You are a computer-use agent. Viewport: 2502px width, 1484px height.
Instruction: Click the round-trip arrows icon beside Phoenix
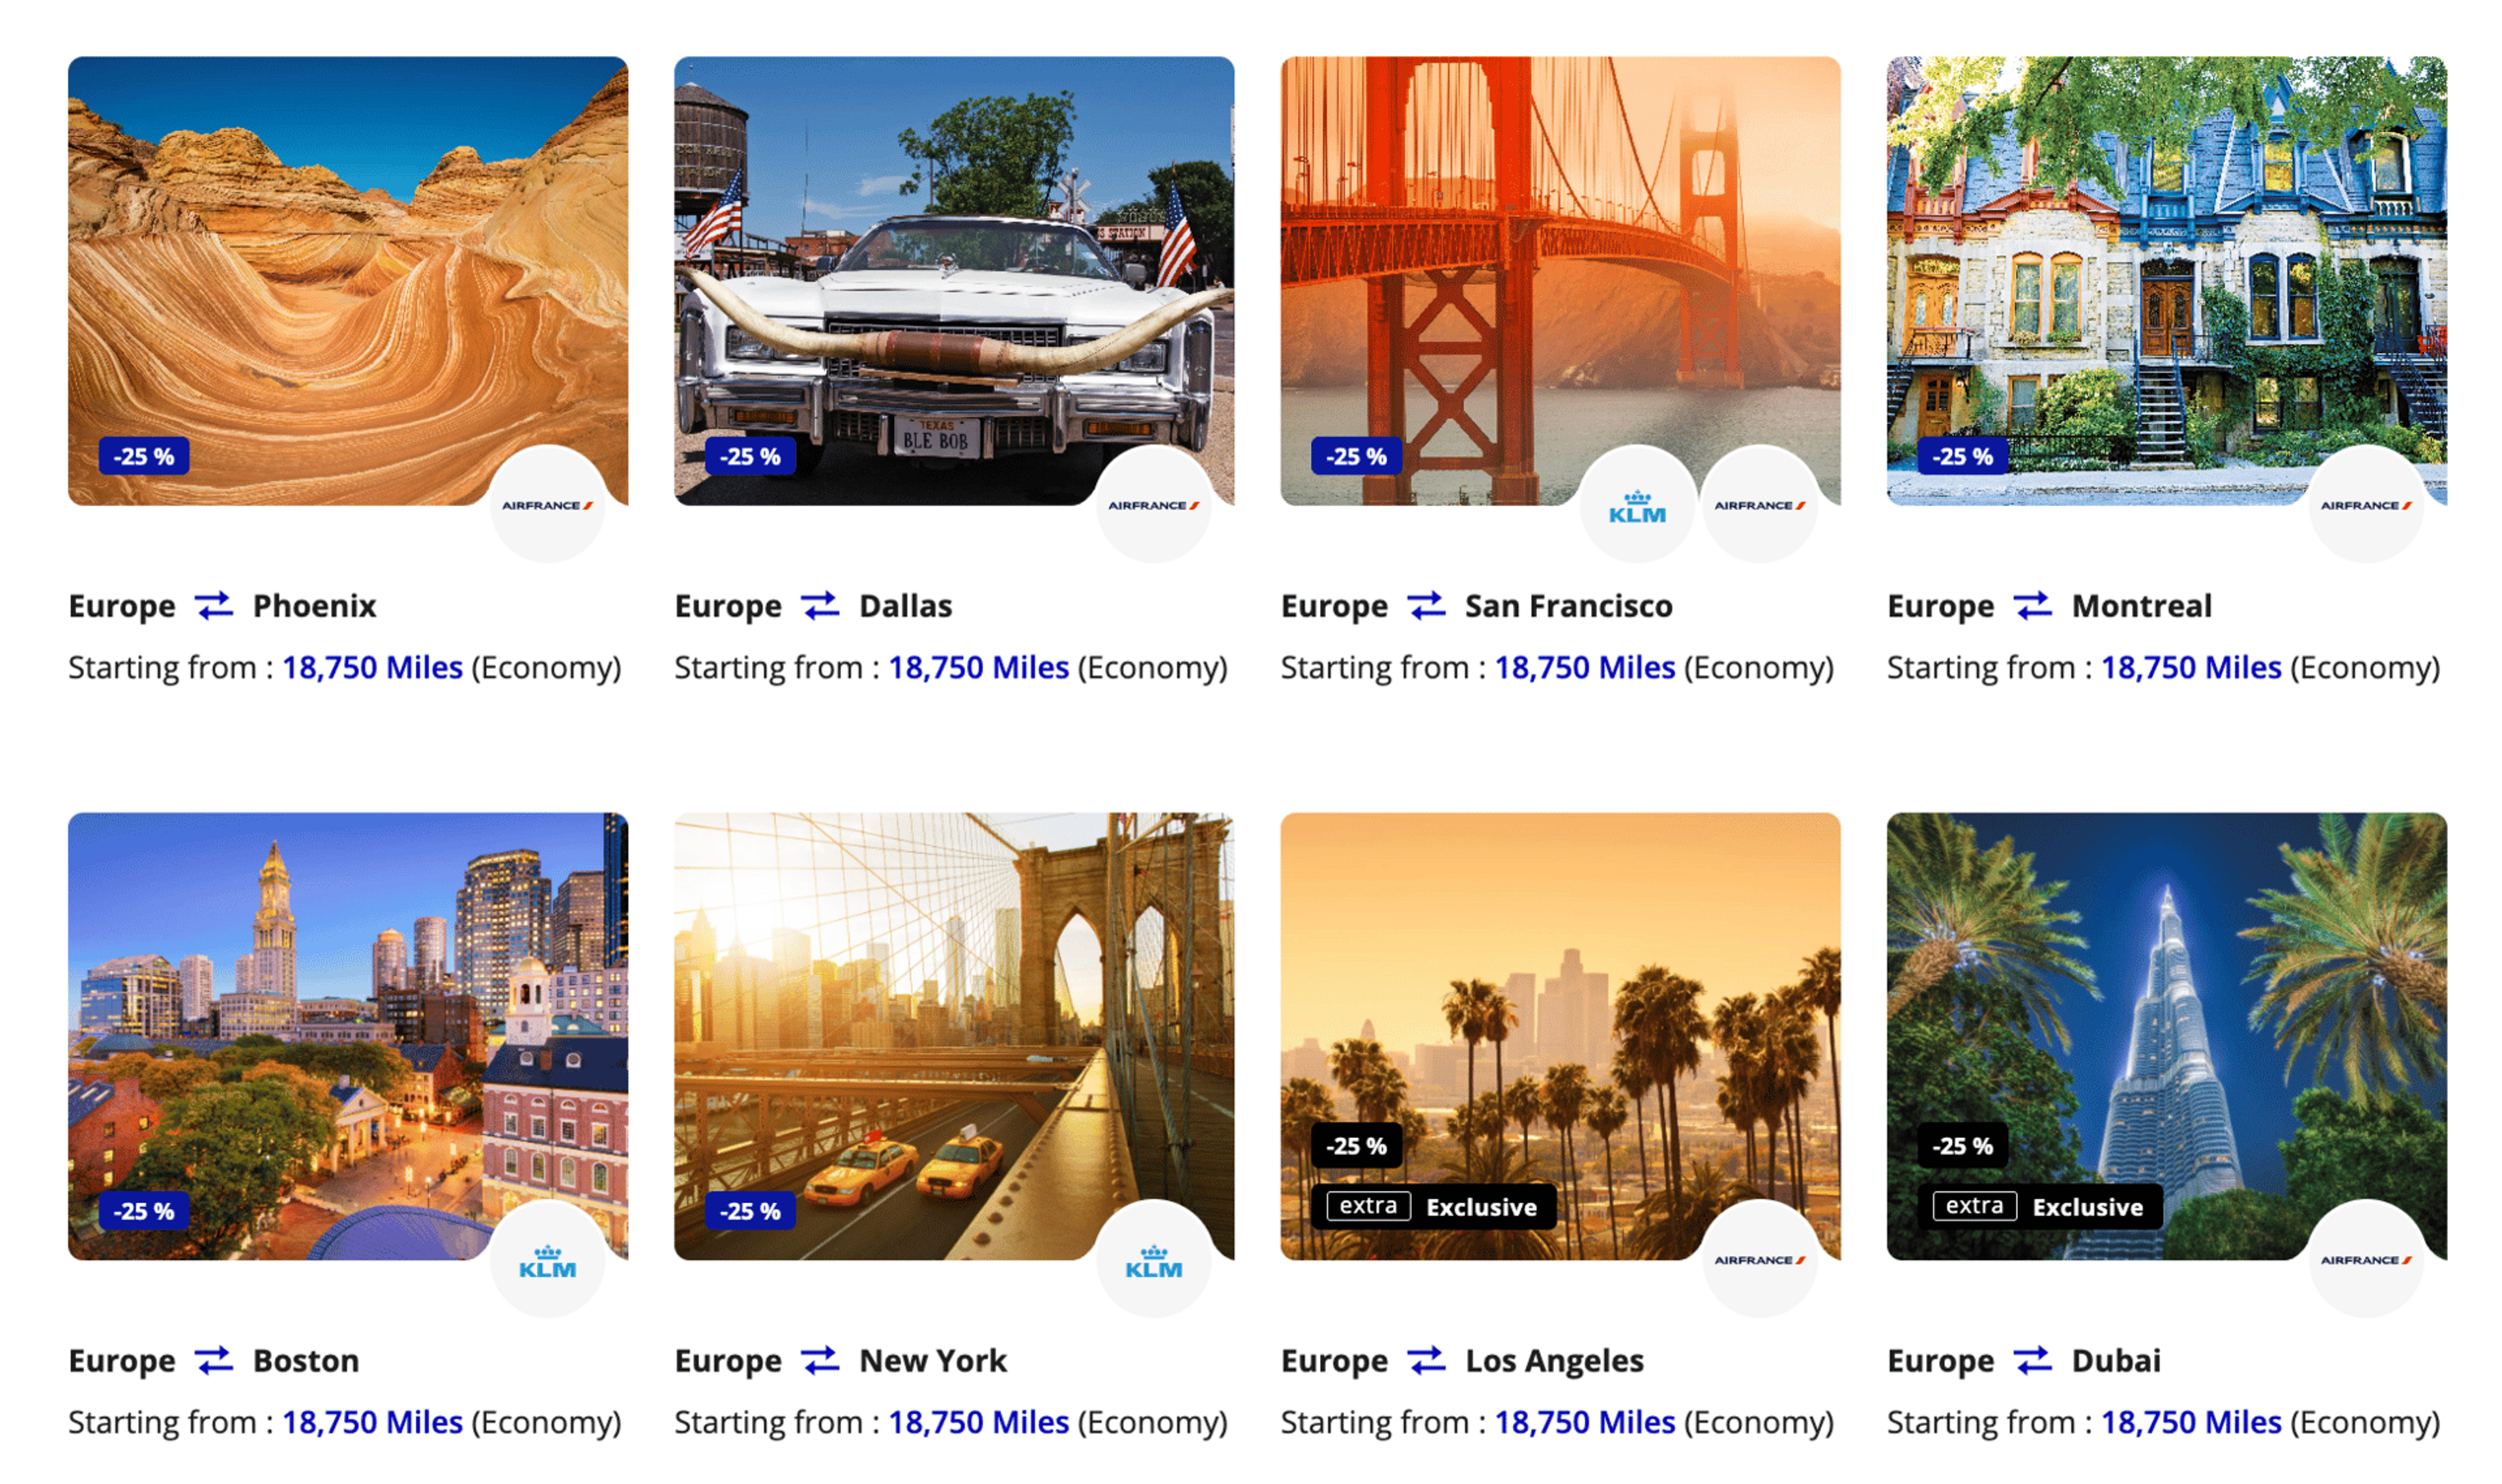point(214,606)
